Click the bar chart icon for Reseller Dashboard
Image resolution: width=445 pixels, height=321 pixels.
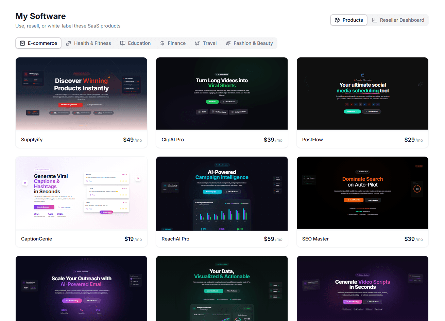point(374,20)
